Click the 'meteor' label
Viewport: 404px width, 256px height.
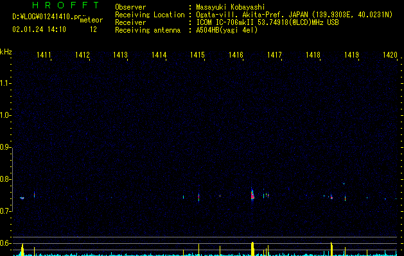pos(91,20)
